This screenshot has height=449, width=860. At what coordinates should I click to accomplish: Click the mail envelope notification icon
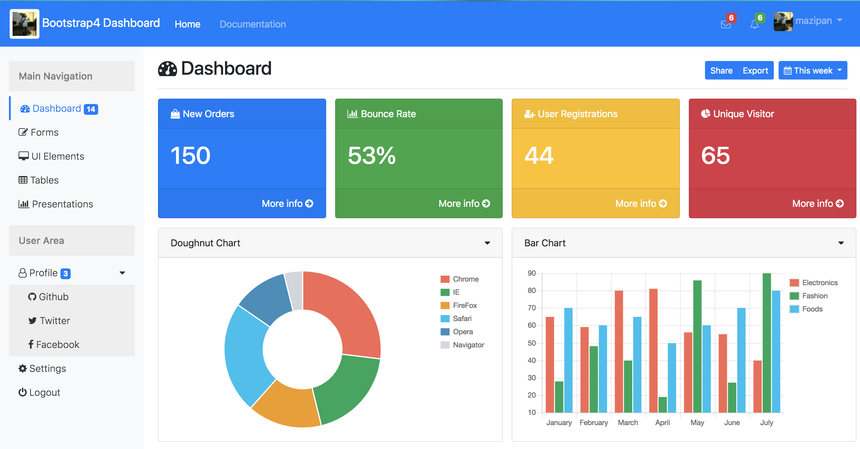click(x=726, y=24)
